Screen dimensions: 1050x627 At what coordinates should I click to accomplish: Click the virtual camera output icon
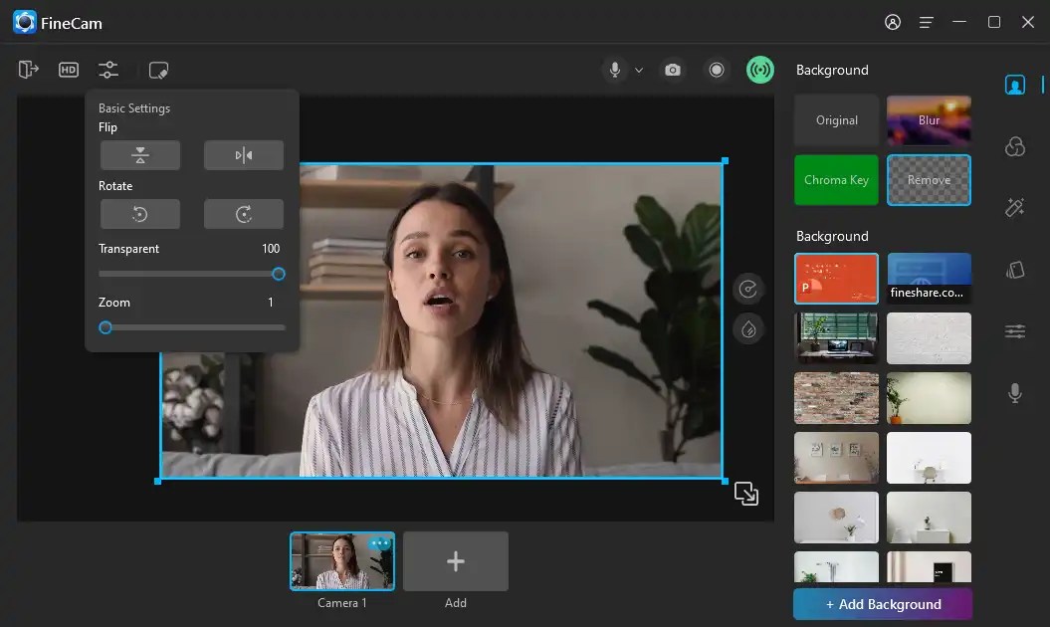point(28,69)
